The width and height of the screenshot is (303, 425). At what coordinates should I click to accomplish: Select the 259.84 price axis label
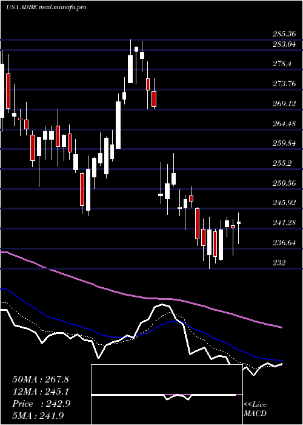[x=284, y=144]
